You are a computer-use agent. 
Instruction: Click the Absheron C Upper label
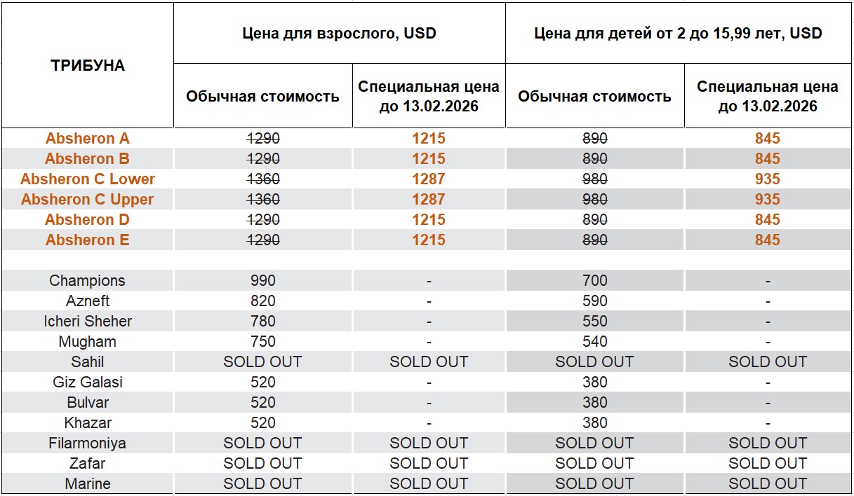tap(88, 200)
